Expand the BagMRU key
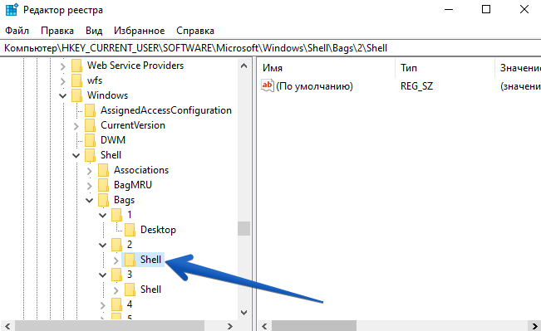Screen dimensions: 541x331 pyautogui.click(x=90, y=186)
